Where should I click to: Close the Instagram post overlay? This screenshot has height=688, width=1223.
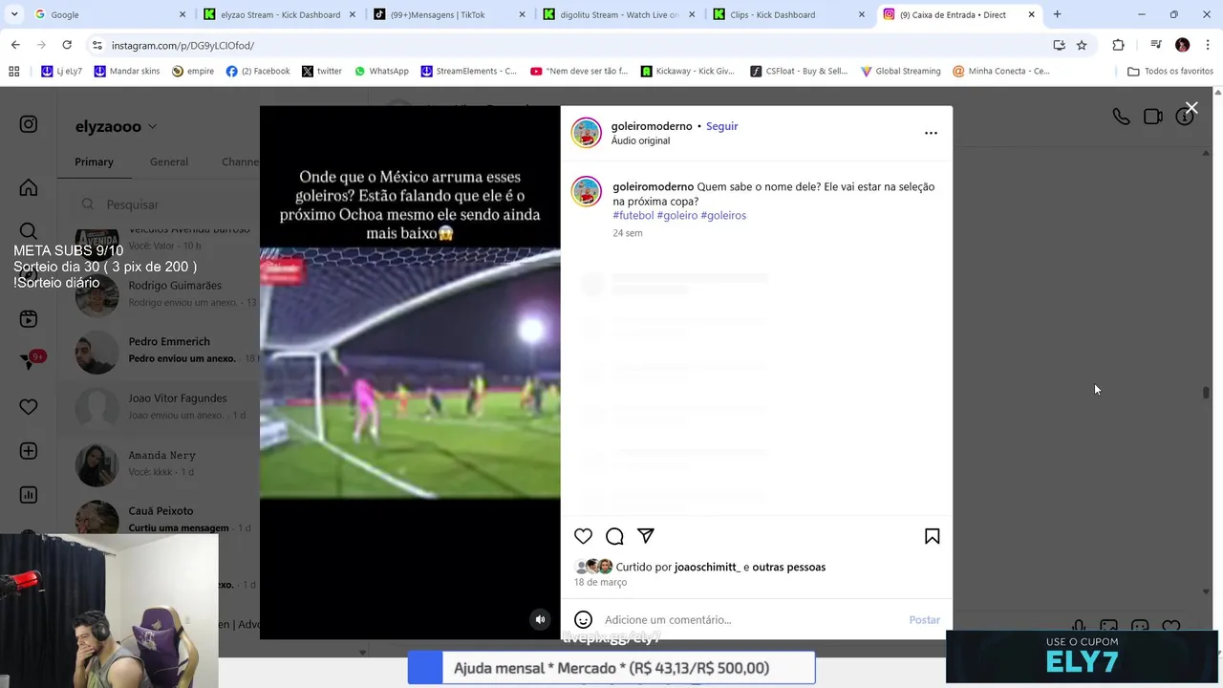(1191, 108)
